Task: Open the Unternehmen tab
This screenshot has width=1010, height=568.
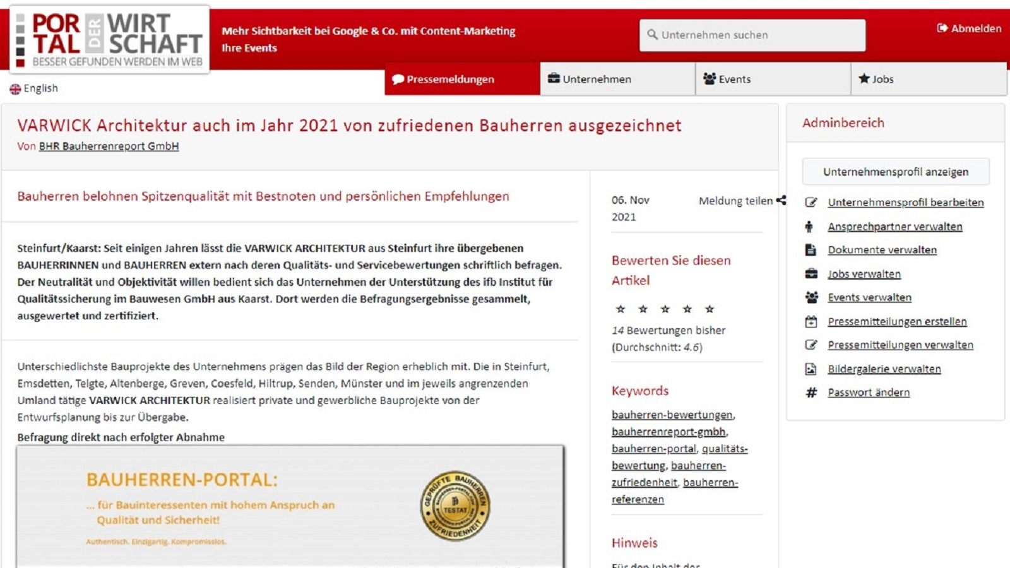Action: (x=617, y=79)
